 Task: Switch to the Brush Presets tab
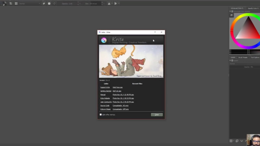point(243,58)
